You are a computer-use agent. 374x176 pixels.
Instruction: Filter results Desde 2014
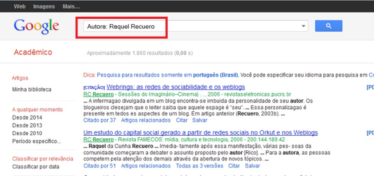point(27,117)
